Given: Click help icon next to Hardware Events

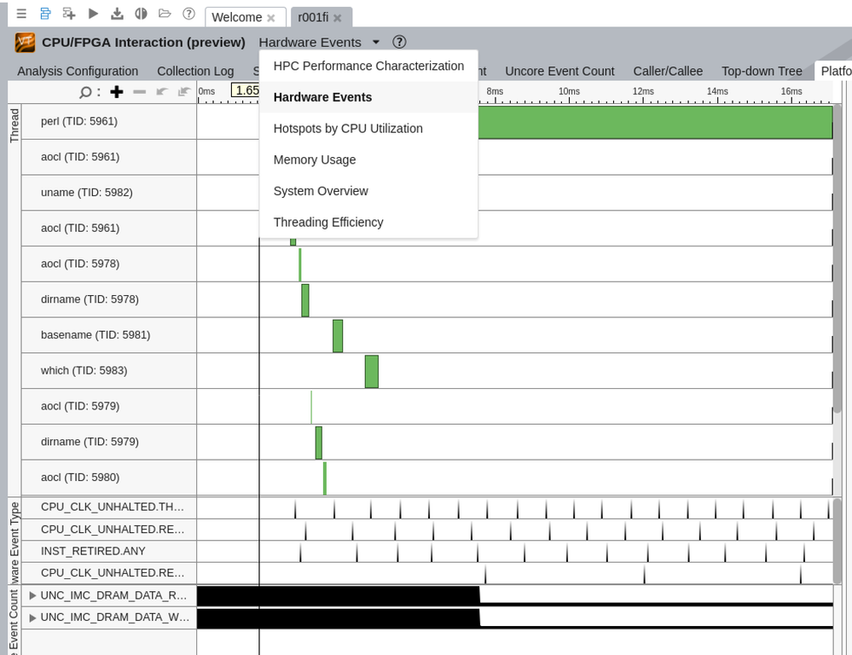Looking at the screenshot, I should 399,42.
